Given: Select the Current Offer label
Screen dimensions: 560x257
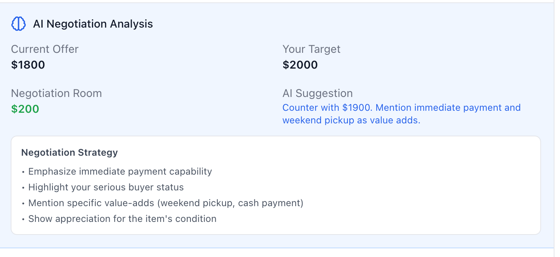Looking at the screenshot, I should [45, 49].
